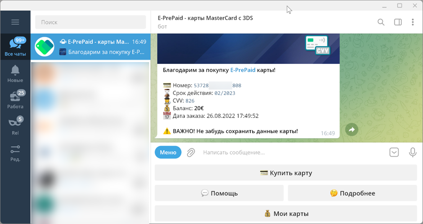Open the 'Новые' folder with bell icon

pos(15,73)
